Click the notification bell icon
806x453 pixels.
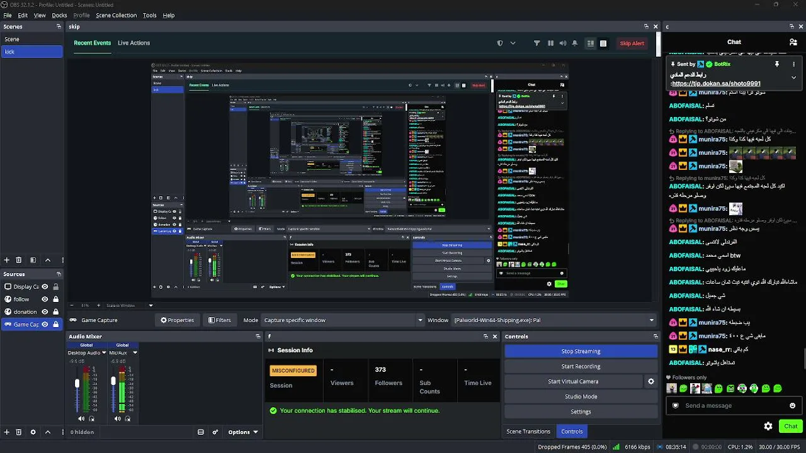click(x=575, y=43)
